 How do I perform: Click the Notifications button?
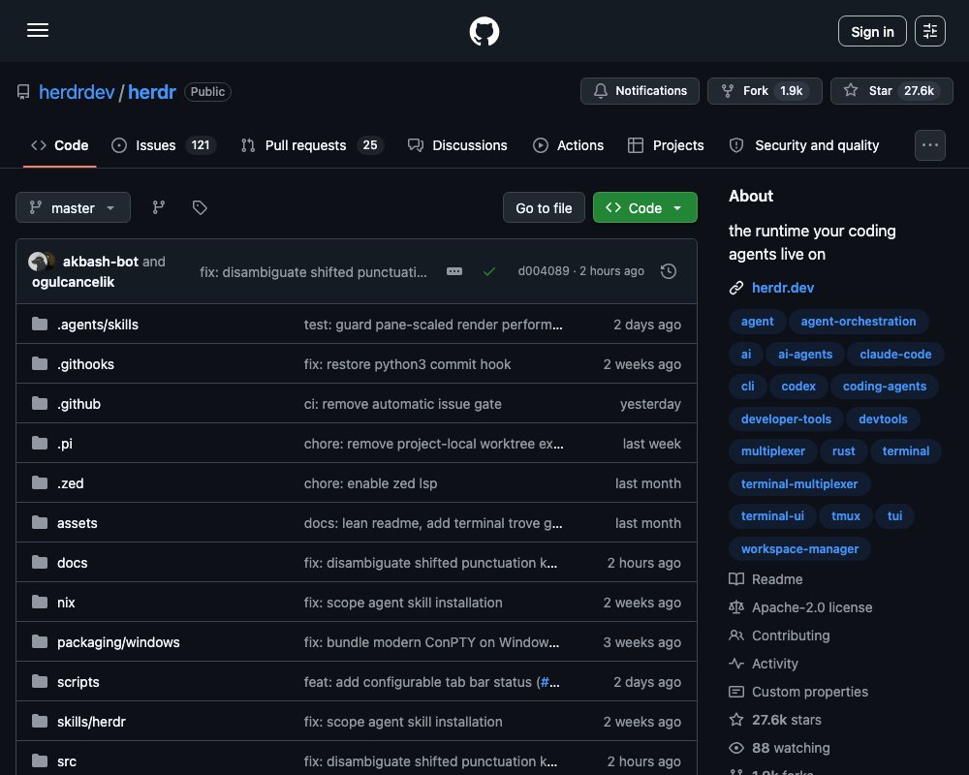pos(640,91)
